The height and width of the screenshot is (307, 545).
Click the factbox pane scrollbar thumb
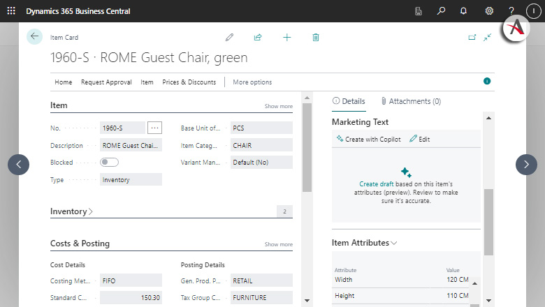[x=488, y=222]
